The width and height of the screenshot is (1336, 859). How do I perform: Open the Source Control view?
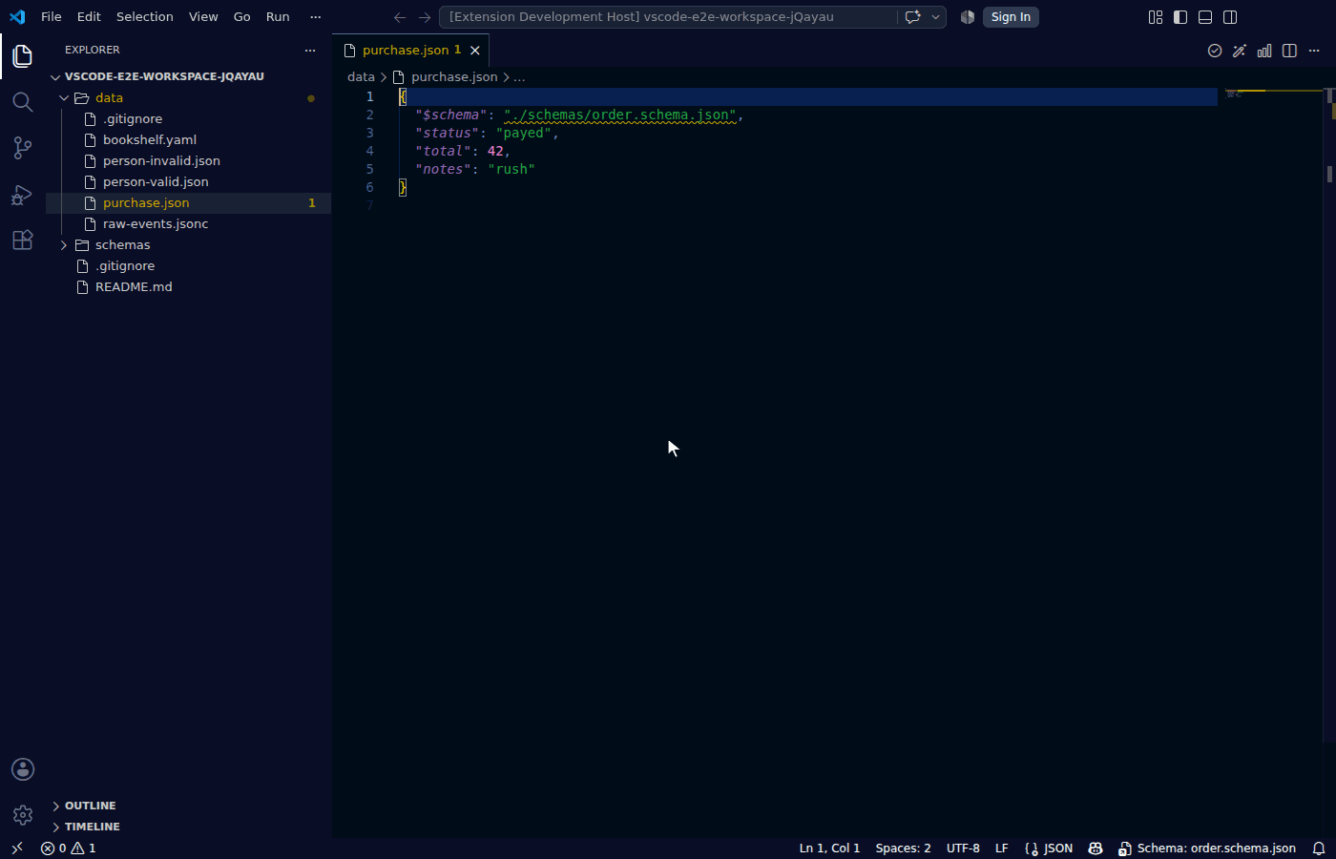tap(23, 148)
